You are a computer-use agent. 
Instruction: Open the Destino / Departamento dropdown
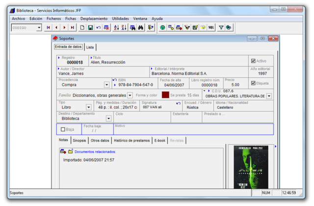[108, 119]
